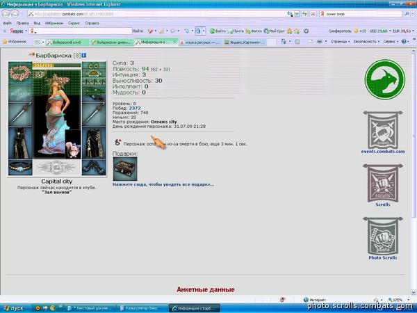Click the Yandex toolbar search field
The image size is (417, 313).
[81, 31]
